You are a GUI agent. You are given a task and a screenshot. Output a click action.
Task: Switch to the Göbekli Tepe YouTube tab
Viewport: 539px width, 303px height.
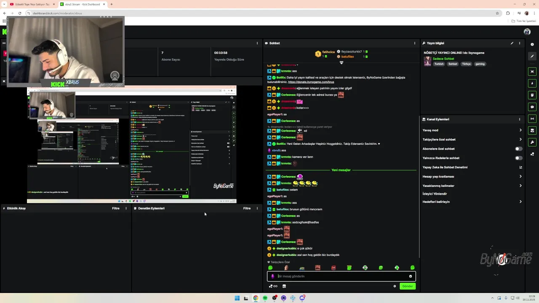pyautogui.click(x=32, y=4)
